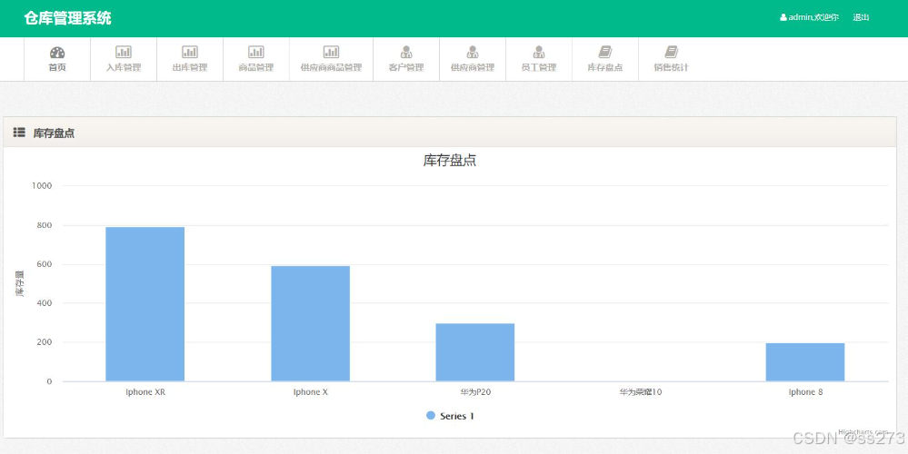Click the 退出 logout link
Screen dimensions: 908x454
pyautogui.click(x=861, y=17)
